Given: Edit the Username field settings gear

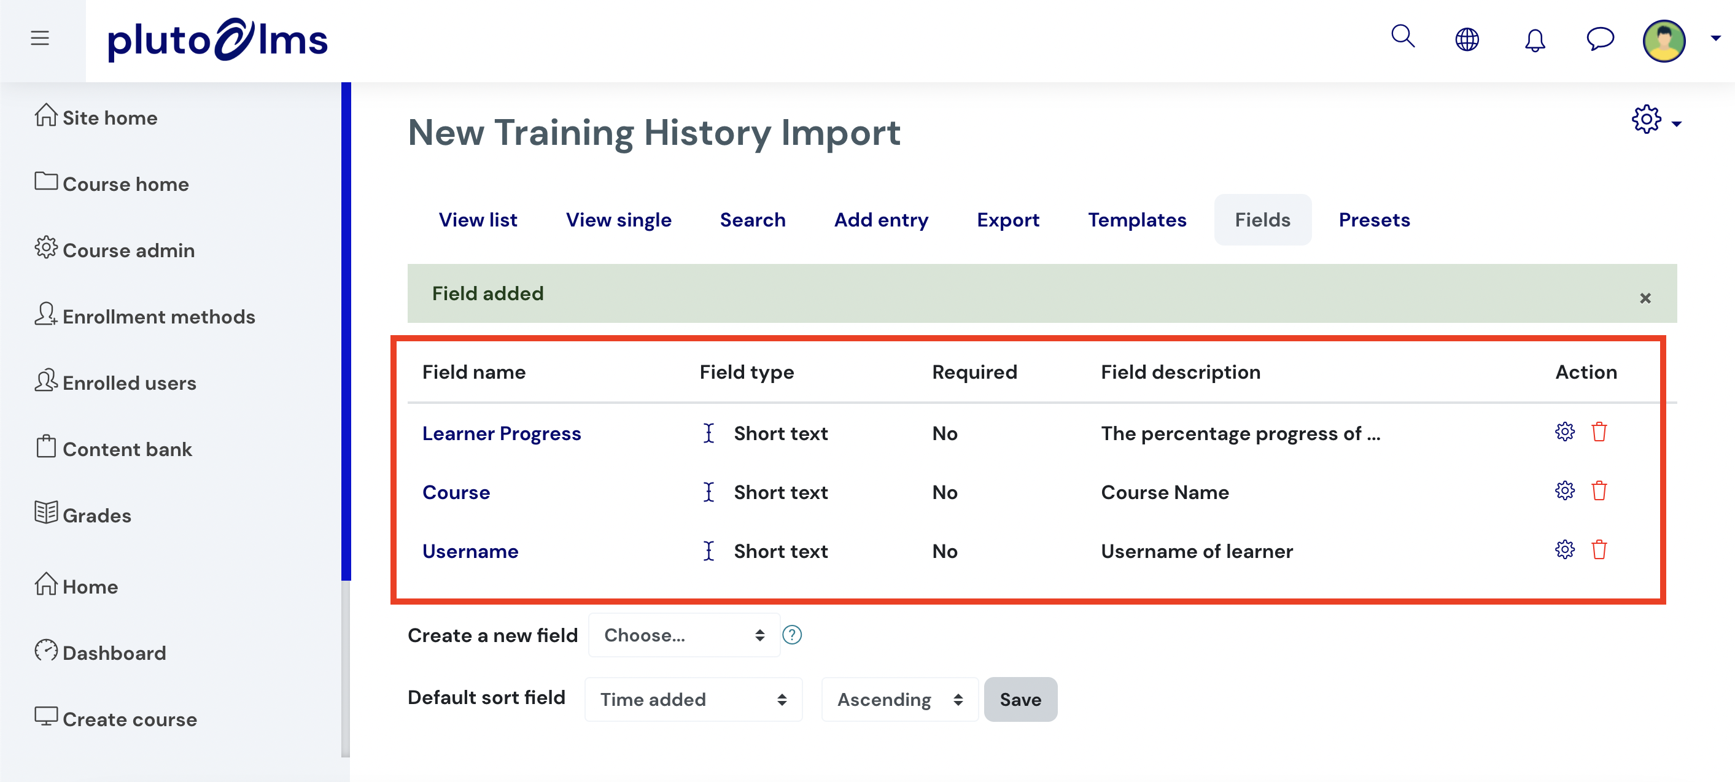Looking at the screenshot, I should 1564,549.
